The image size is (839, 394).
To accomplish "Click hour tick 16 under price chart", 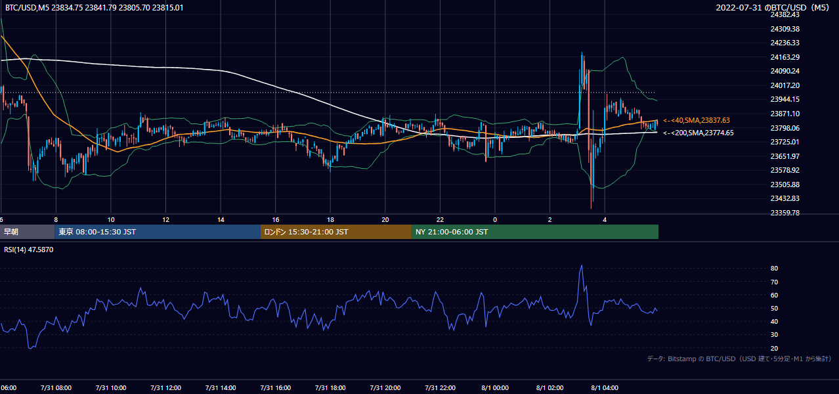I will 276,220.
